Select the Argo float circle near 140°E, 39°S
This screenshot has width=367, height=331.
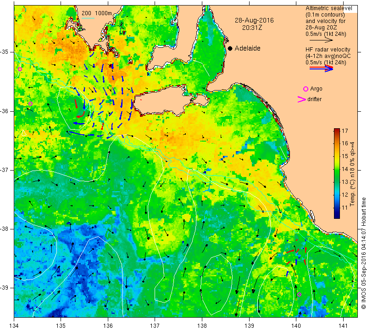(x=299, y=294)
